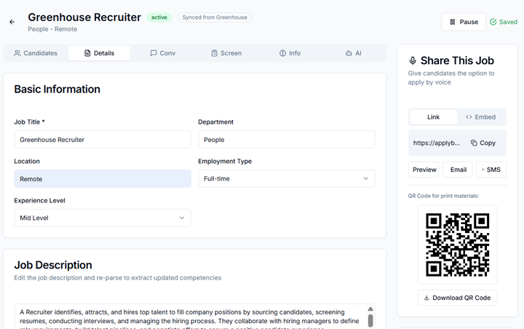The width and height of the screenshot is (524, 329).
Task: Open the Conv tab
Action: (163, 53)
